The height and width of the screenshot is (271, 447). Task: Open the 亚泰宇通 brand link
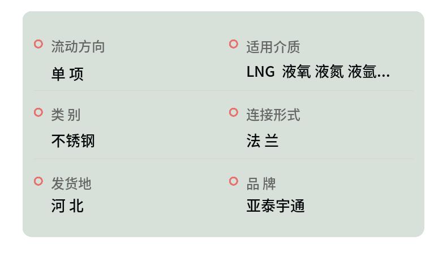276,206
